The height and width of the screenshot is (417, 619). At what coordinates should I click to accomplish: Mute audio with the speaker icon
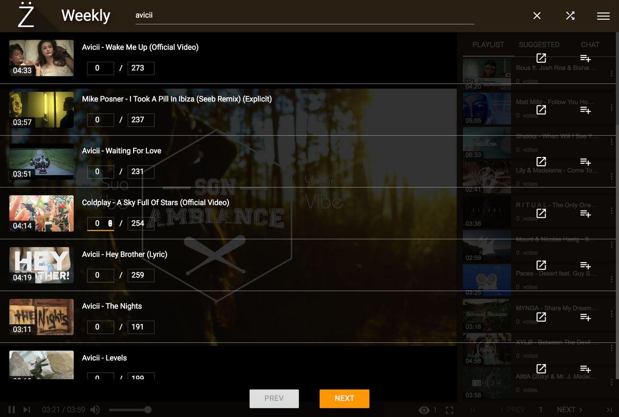95,410
